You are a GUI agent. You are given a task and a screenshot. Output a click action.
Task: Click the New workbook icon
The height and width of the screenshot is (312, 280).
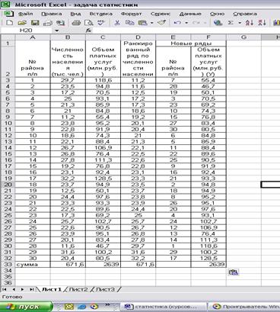tap(9, 23)
